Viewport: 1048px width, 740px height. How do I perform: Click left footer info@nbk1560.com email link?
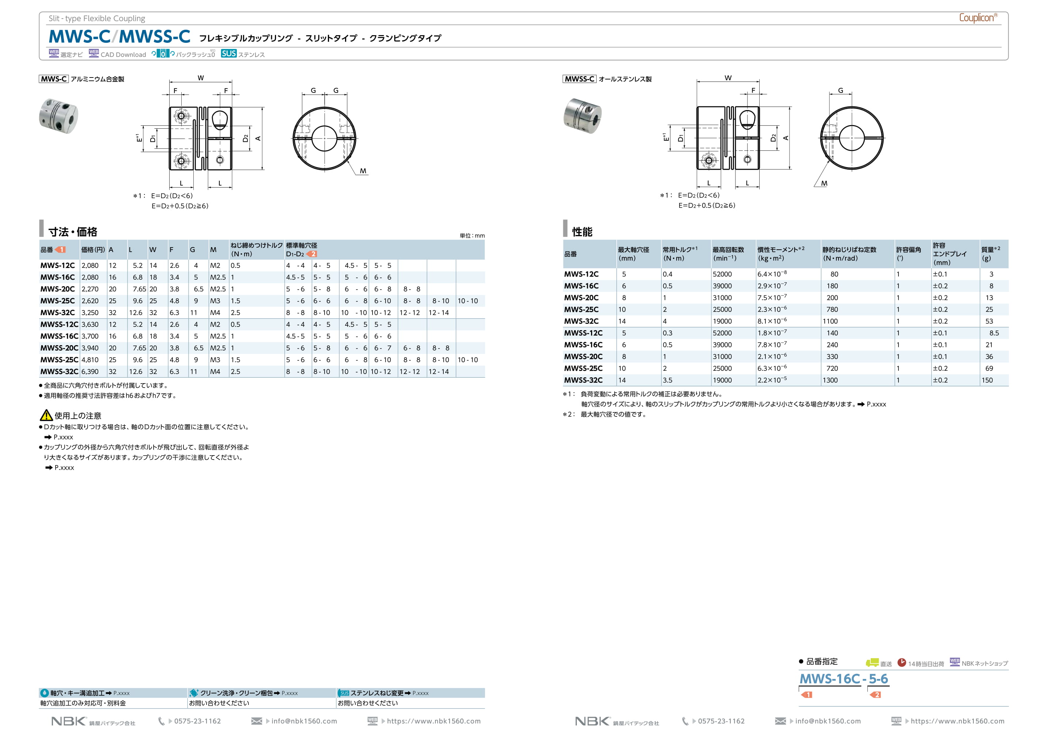[x=304, y=721]
